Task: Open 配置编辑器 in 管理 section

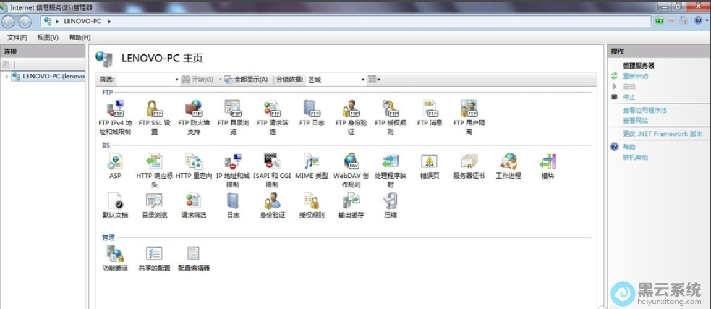Action: point(194,254)
